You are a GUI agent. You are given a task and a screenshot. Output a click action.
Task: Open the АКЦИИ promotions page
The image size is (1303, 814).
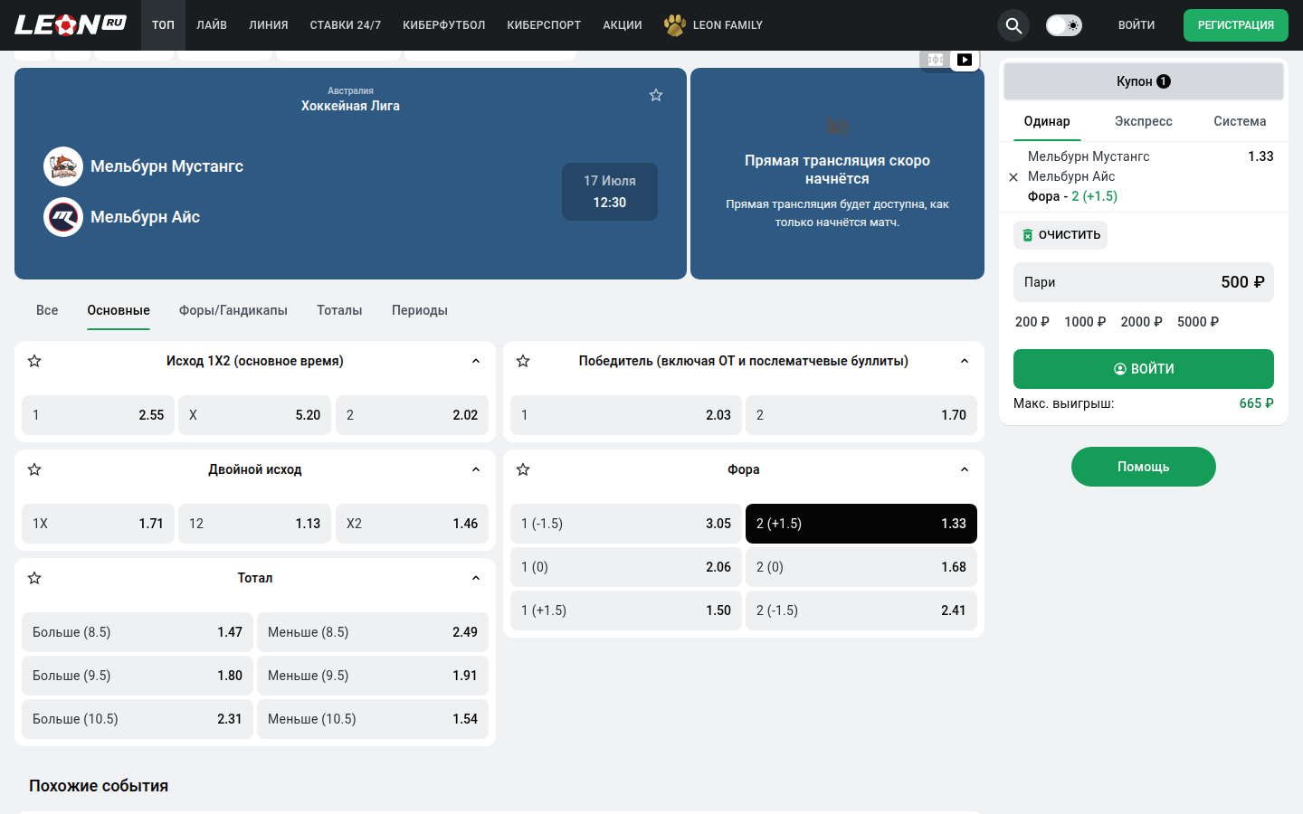[x=623, y=25]
